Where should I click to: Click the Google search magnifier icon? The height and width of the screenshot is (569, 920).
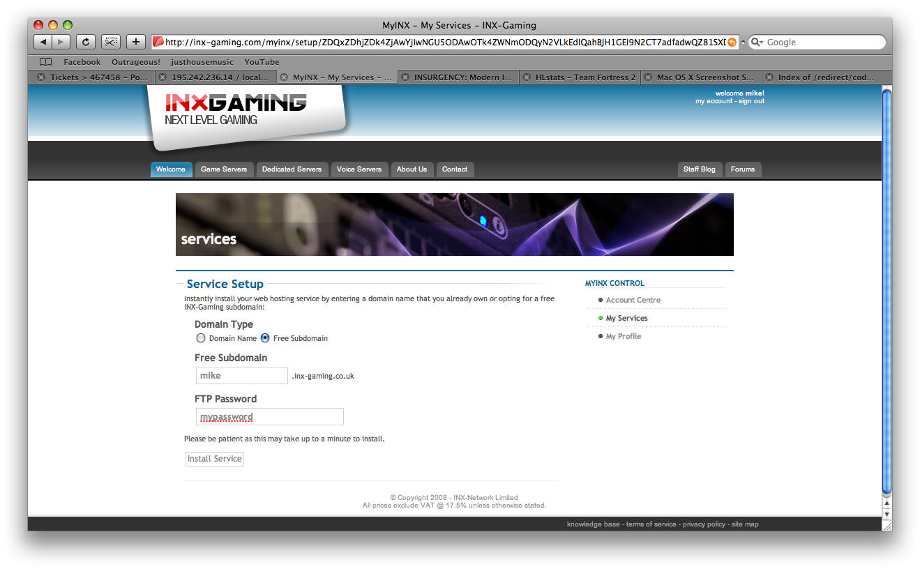(x=757, y=42)
